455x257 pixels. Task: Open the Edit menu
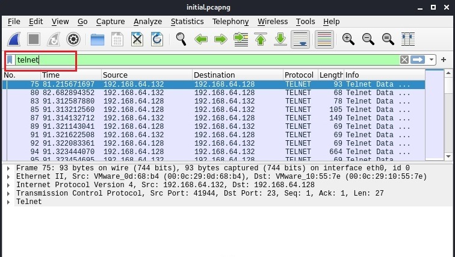point(36,22)
